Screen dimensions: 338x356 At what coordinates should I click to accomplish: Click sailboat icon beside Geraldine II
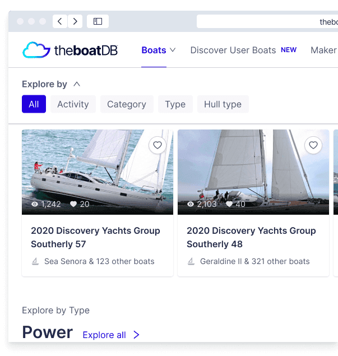point(191,262)
